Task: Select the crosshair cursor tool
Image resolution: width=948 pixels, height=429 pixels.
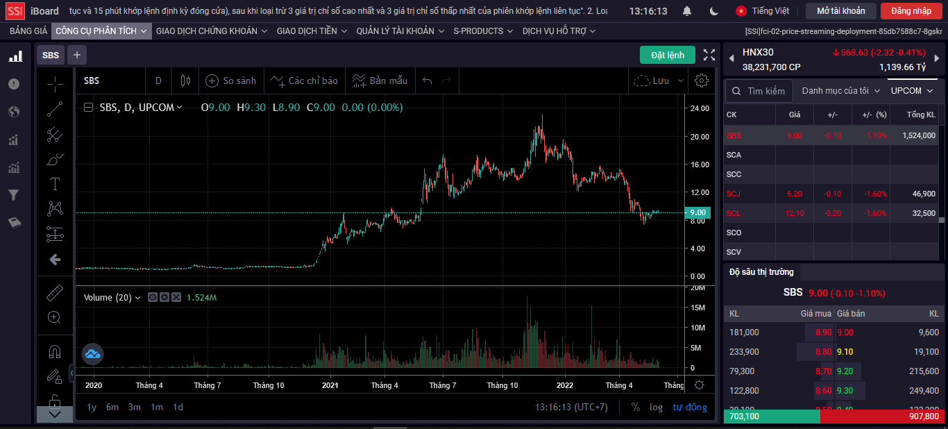Action: (55, 84)
